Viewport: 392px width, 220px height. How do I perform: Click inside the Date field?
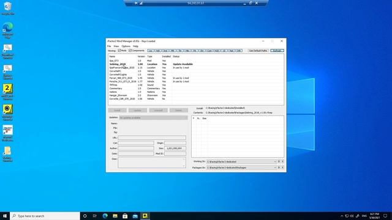[x=136, y=153]
